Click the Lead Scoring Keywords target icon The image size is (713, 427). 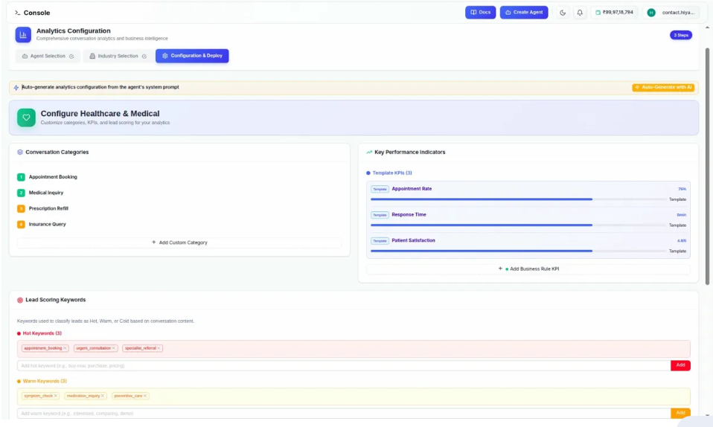(x=20, y=300)
